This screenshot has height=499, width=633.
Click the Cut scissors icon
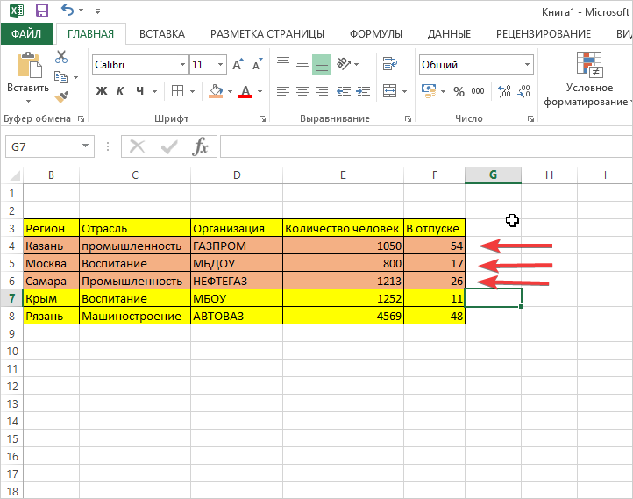coord(61,57)
